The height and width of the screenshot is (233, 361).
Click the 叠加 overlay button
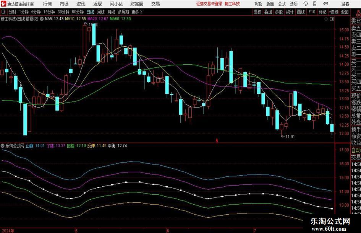tap(268, 12)
